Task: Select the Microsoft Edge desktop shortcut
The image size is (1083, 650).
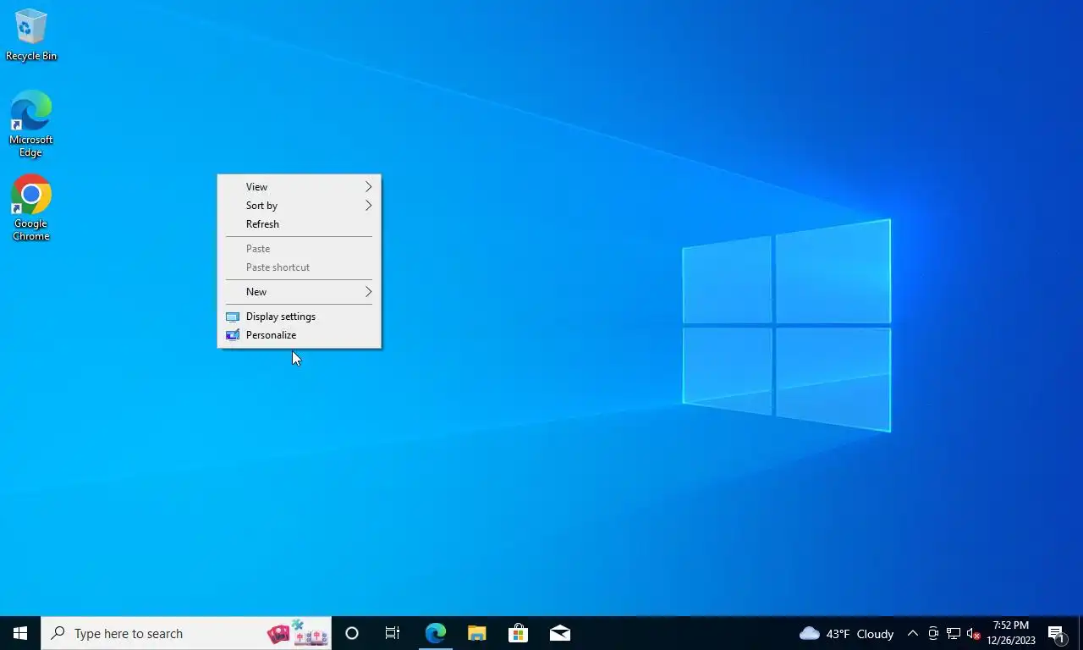Action: pos(31,124)
